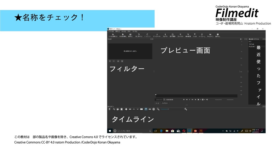Open Microsoft Edge from the taskbar

click(161, 131)
